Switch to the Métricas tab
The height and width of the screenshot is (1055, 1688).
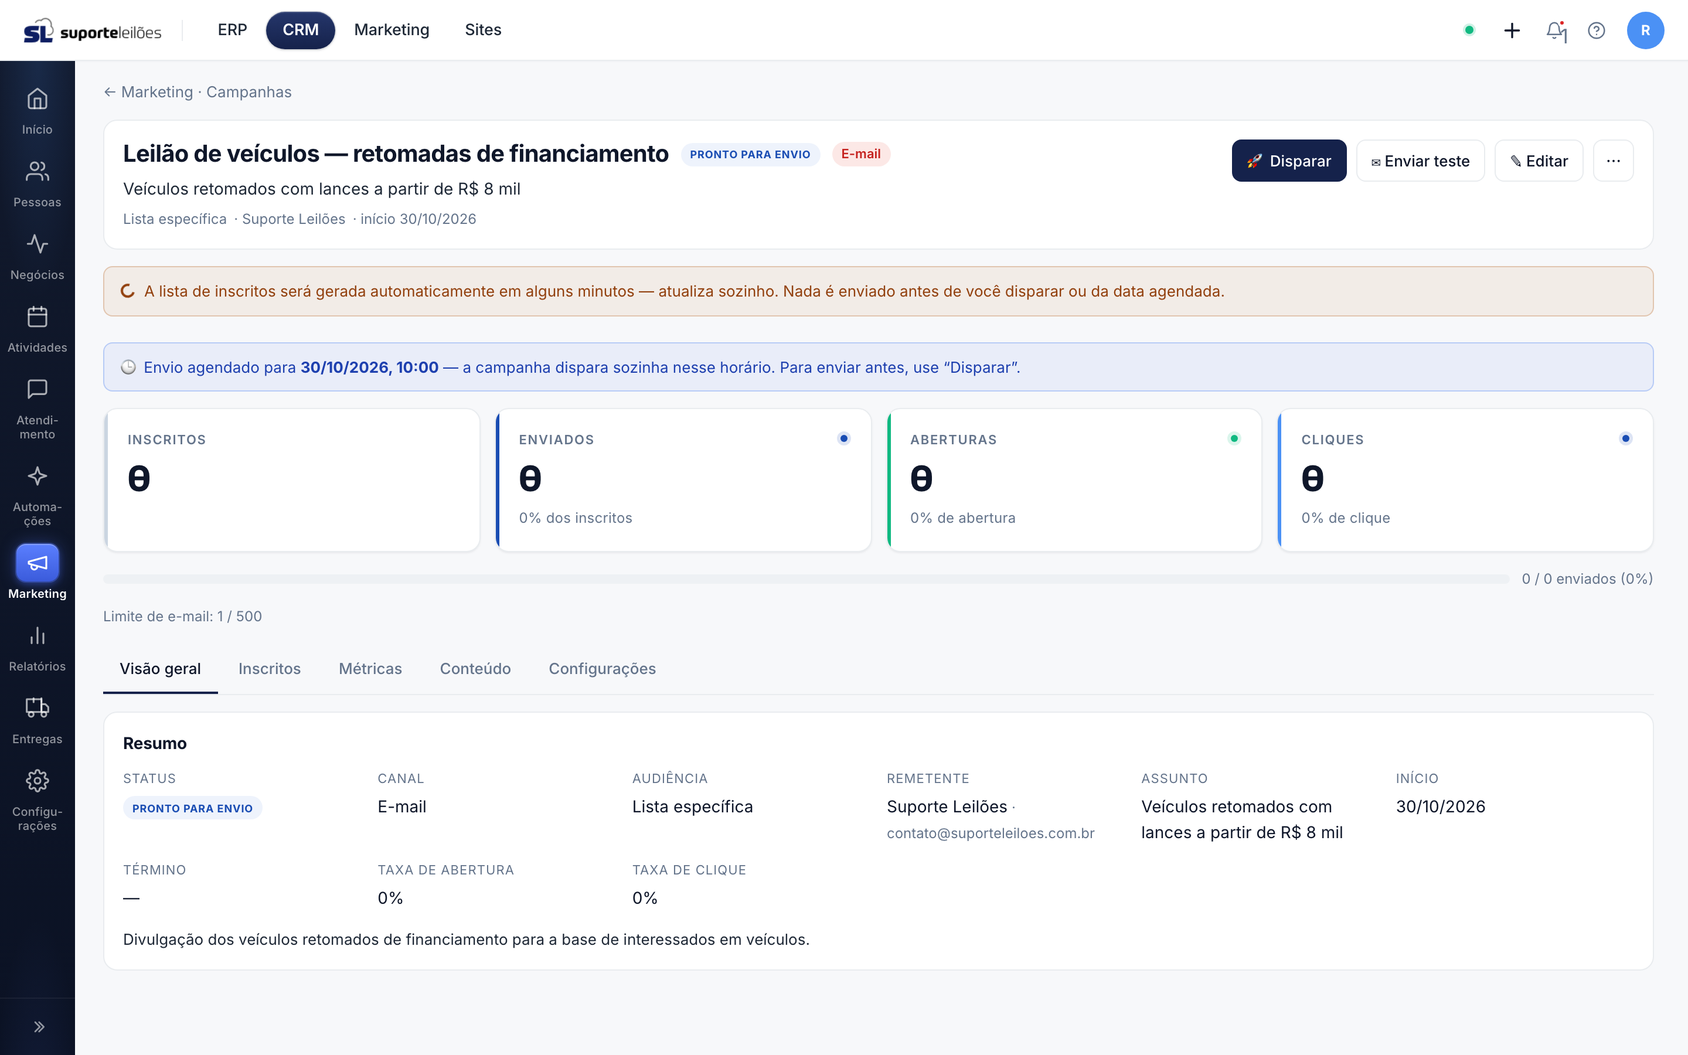coord(370,668)
